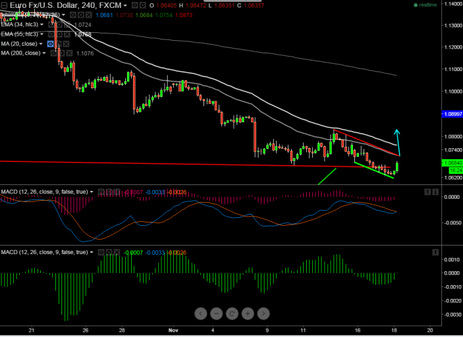Toggle the highlighted MA (20, close) eye icon
The width and height of the screenshot is (463, 337).
point(51,44)
